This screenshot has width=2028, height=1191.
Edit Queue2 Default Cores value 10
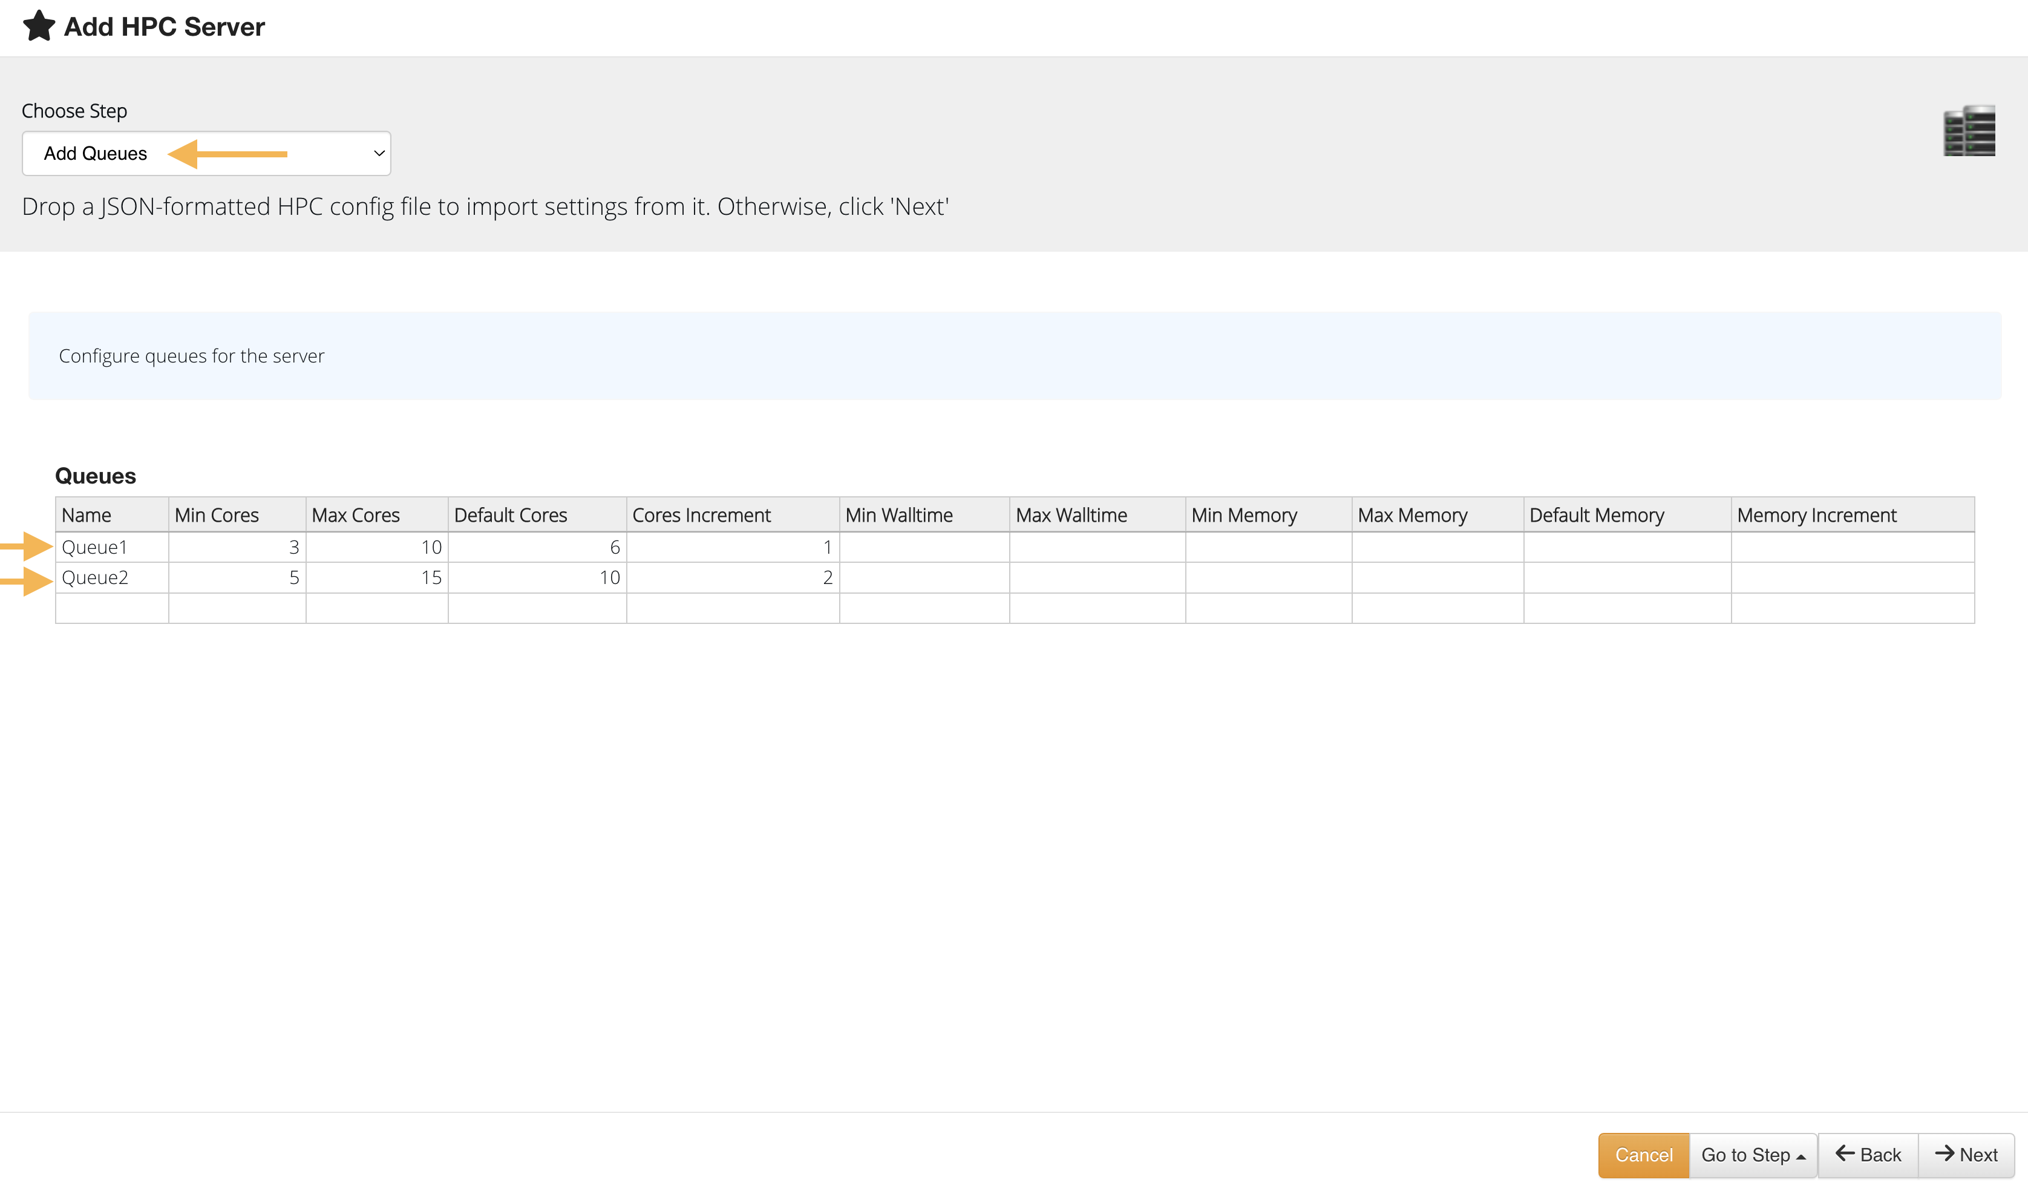point(538,578)
